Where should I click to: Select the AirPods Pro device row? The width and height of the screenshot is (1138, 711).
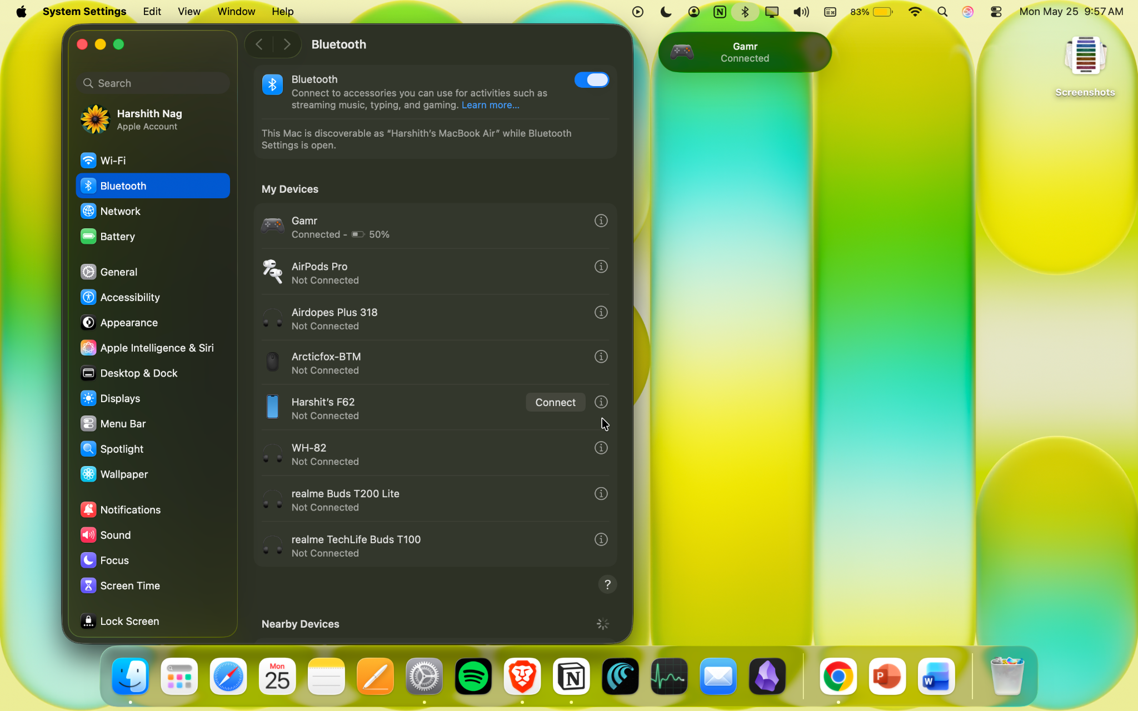(x=435, y=272)
